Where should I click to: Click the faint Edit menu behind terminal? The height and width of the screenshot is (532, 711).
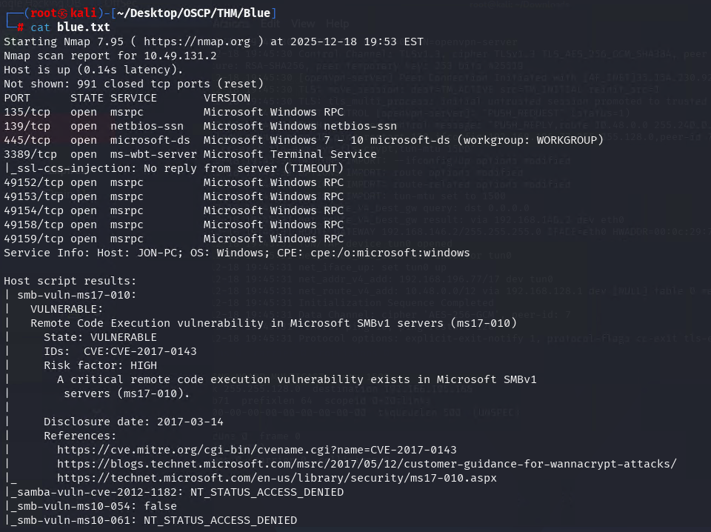click(270, 24)
